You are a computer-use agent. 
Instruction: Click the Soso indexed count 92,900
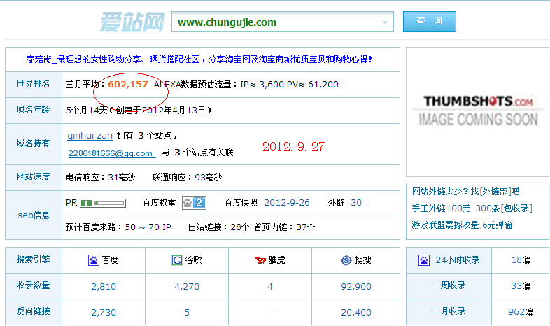[x=355, y=286]
